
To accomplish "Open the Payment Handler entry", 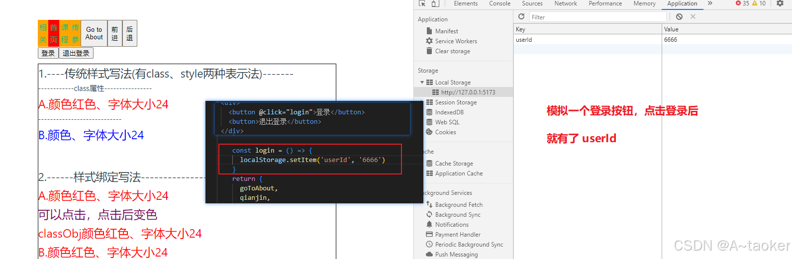I will pyautogui.click(x=453, y=234).
